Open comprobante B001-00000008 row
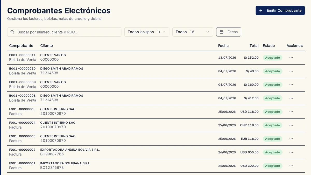This screenshot has width=311, height=175. tap(156, 98)
